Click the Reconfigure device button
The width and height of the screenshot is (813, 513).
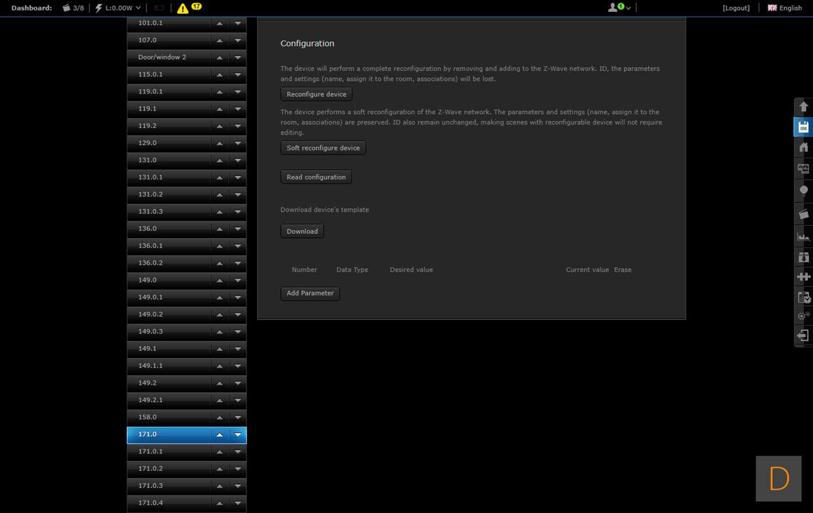[316, 94]
